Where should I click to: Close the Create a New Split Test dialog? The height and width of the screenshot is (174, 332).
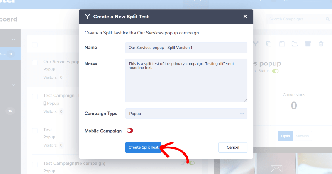coord(245,17)
